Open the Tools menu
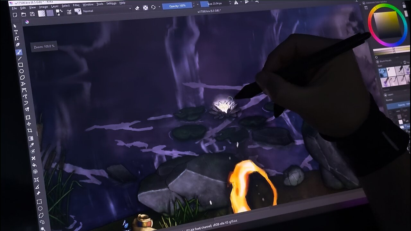The image size is (411, 231). pos(100,4)
